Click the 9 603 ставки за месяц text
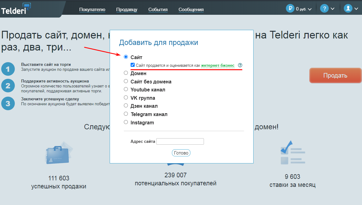 click(292, 181)
